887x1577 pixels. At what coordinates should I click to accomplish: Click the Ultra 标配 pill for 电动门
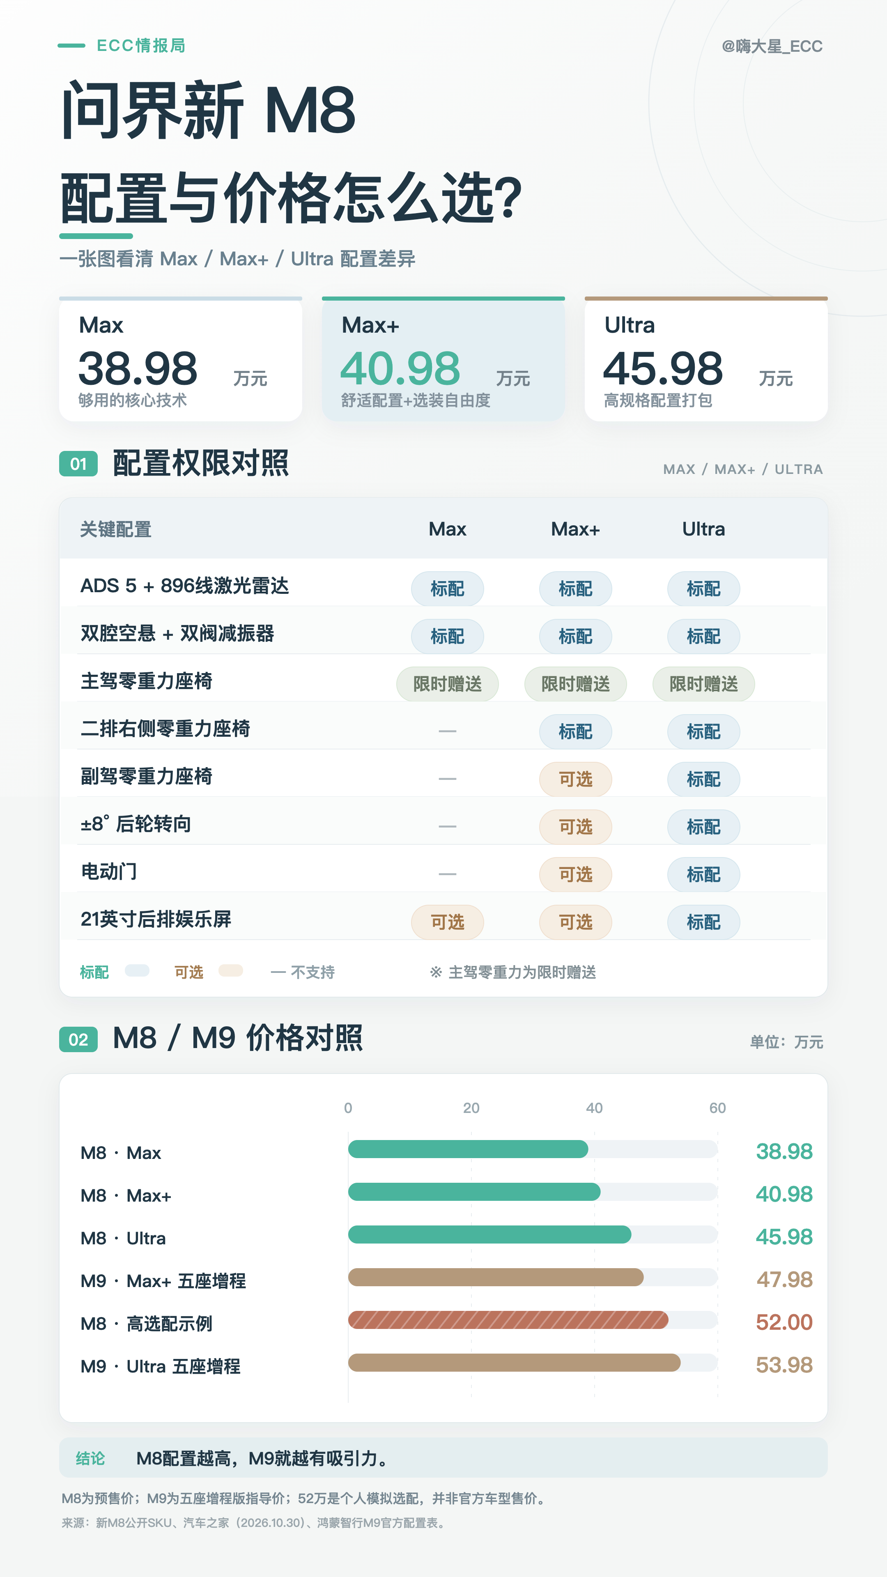[703, 874]
